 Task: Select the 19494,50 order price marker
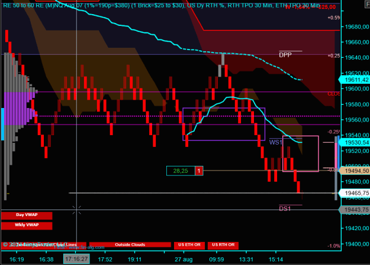click(355, 171)
